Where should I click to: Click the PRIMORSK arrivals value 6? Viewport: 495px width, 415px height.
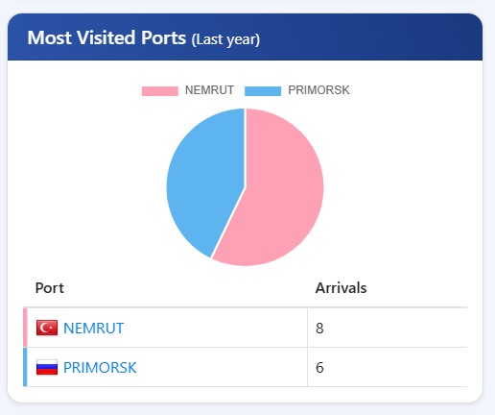(319, 368)
